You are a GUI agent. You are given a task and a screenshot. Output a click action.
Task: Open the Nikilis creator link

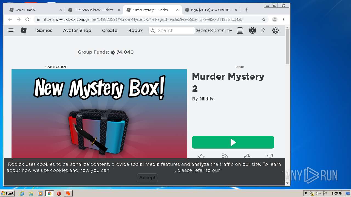[x=206, y=99]
